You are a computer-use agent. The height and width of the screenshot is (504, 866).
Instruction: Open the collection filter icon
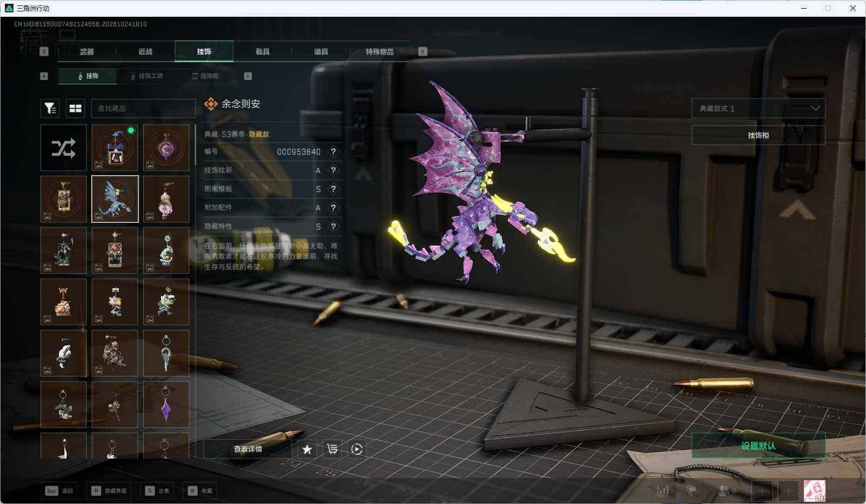pyautogui.click(x=50, y=108)
